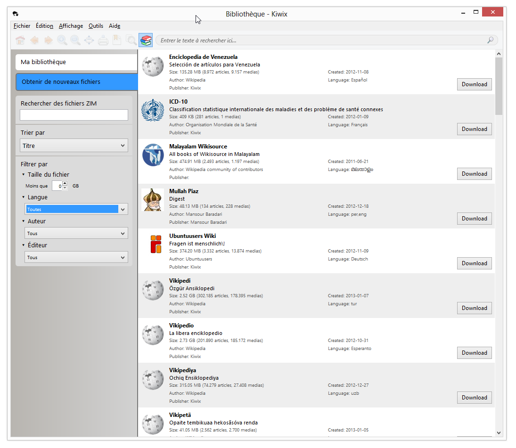Select the Zoom in toolbar icon

pos(62,40)
